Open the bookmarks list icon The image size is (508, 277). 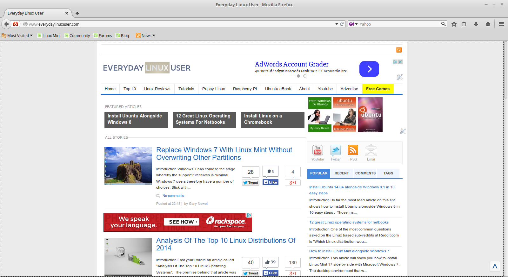pos(464,24)
